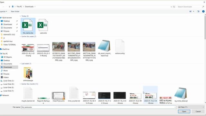Open the view options dropdown arrow
This screenshot has width=206, height=116.
click(193, 12)
